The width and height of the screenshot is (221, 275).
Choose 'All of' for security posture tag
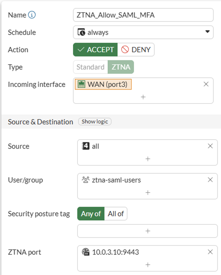tap(116, 214)
